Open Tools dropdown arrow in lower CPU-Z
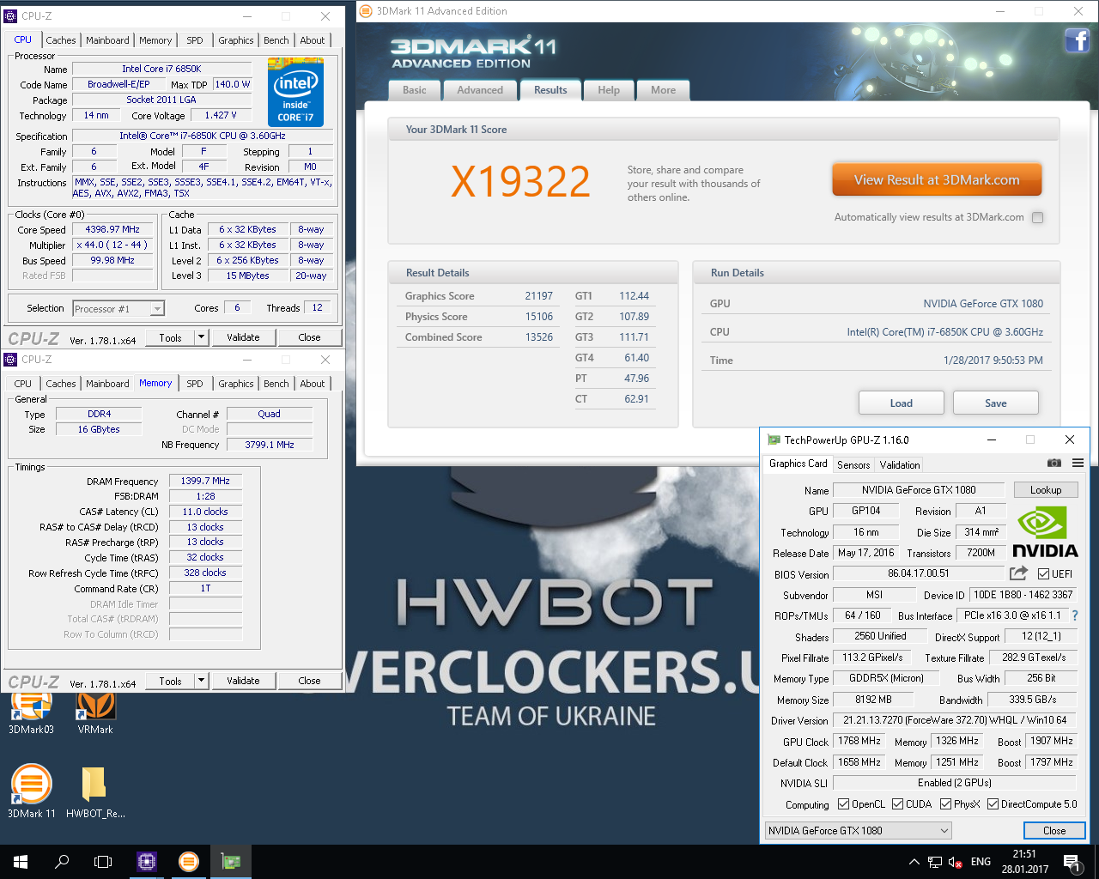The width and height of the screenshot is (1099, 879). [x=202, y=681]
